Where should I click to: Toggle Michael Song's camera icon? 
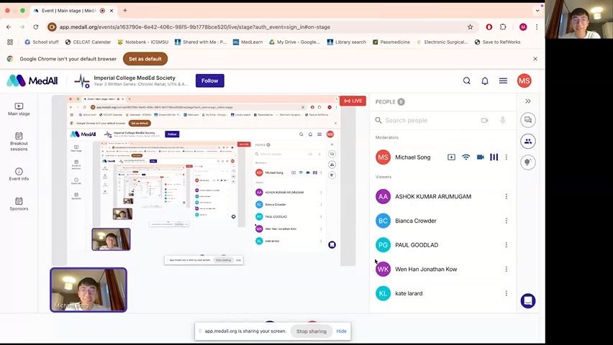click(x=480, y=157)
